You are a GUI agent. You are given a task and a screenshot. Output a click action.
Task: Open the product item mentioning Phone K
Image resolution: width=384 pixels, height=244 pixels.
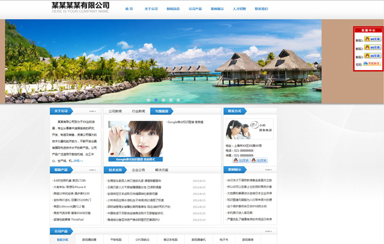pos(70,187)
